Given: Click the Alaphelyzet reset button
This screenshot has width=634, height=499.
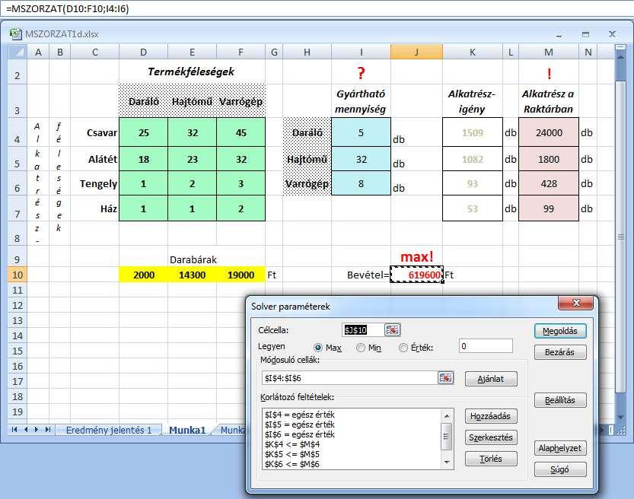Looking at the screenshot, I should (x=560, y=448).
